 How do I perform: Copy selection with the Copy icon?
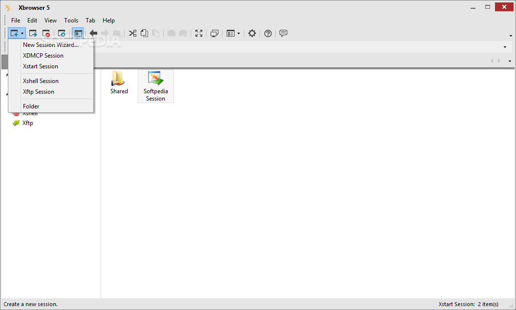pyautogui.click(x=144, y=33)
